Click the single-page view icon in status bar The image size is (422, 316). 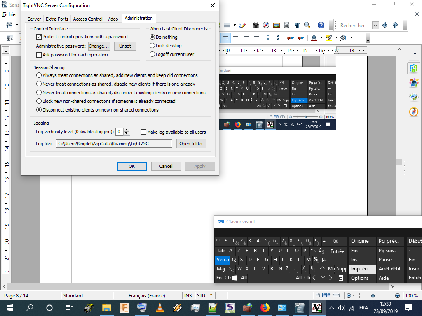point(318,295)
